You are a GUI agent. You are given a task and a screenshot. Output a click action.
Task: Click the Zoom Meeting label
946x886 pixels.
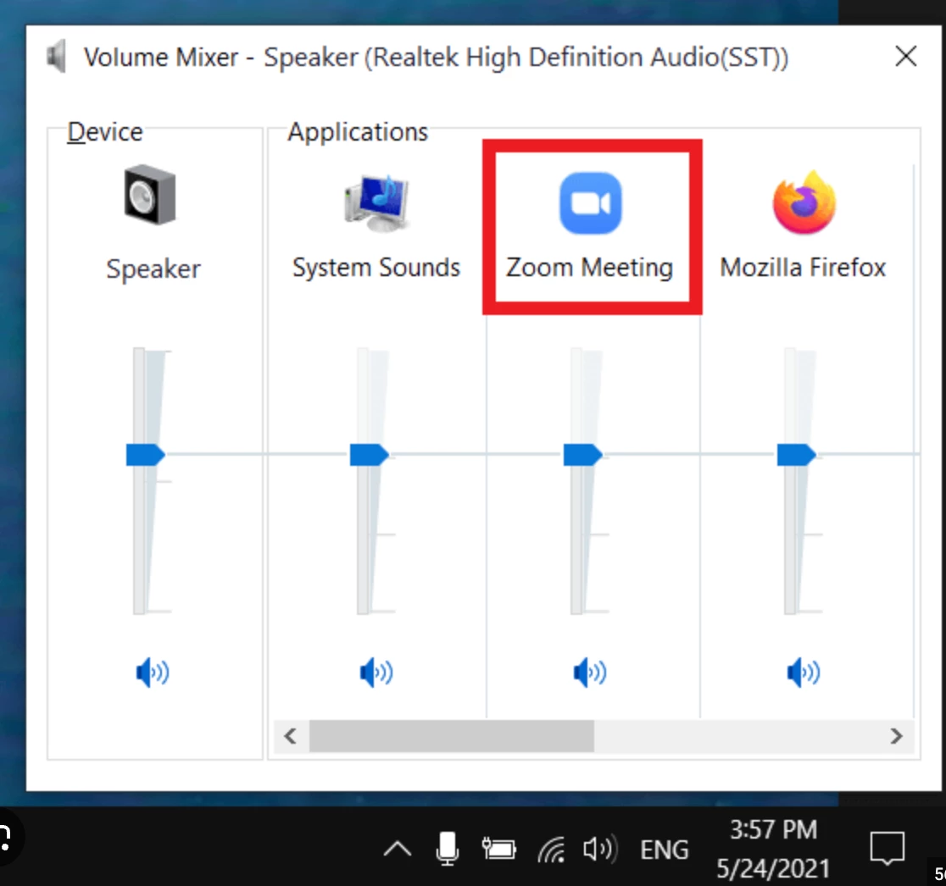coord(589,268)
